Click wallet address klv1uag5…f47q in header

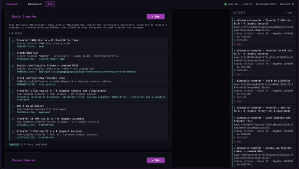[x=266, y=4]
